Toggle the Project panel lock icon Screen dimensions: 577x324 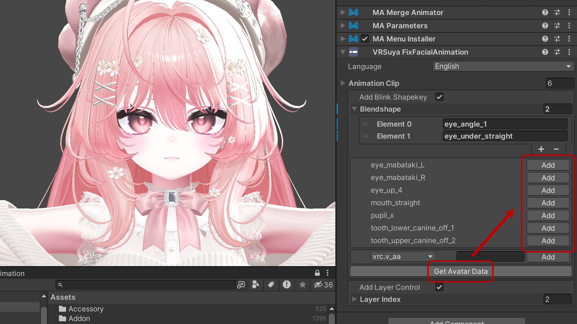pos(317,273)
